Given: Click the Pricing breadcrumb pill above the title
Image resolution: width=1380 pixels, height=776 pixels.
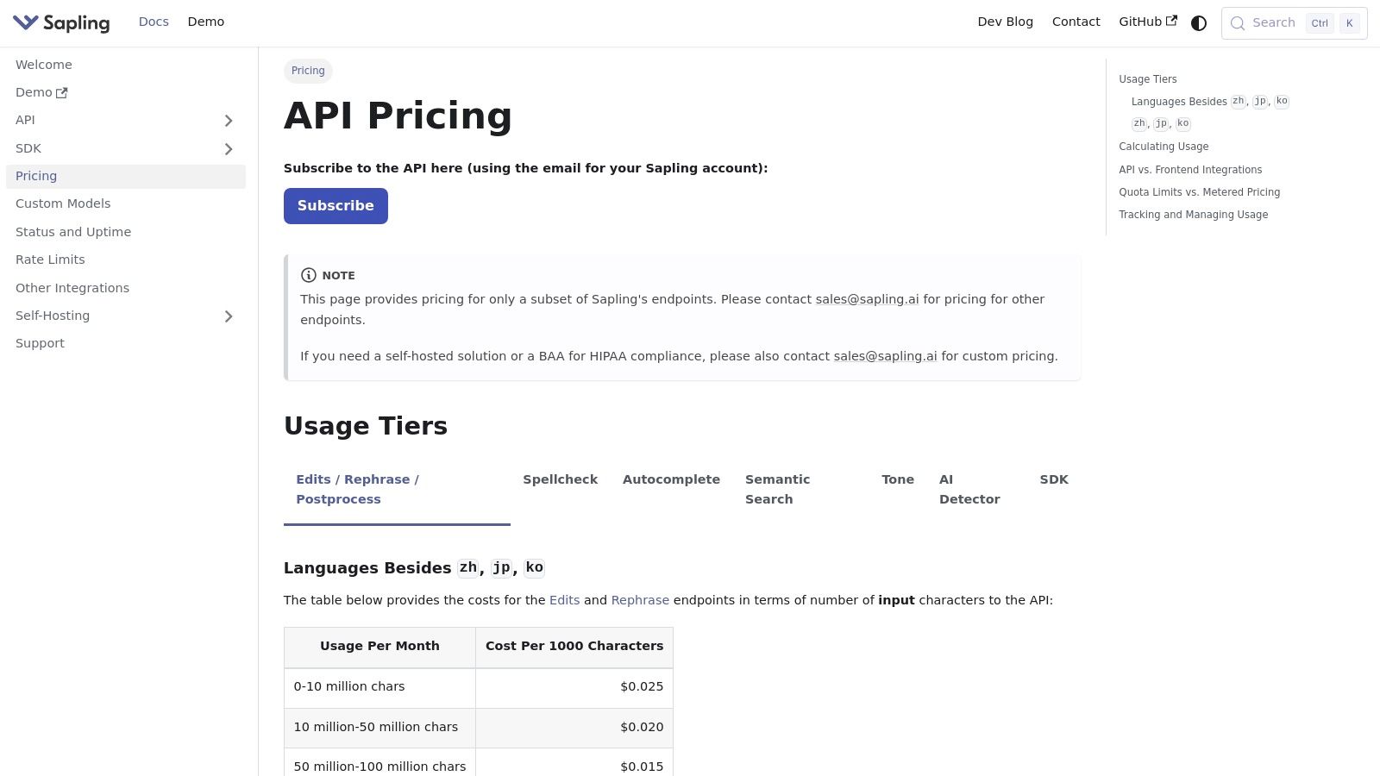Looking at the screenshot, I should [x=307, y=71].
